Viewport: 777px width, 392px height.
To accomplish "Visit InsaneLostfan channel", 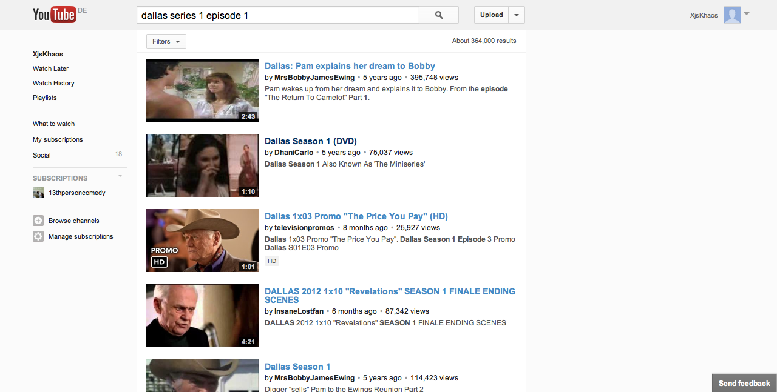I will point(299,311).
